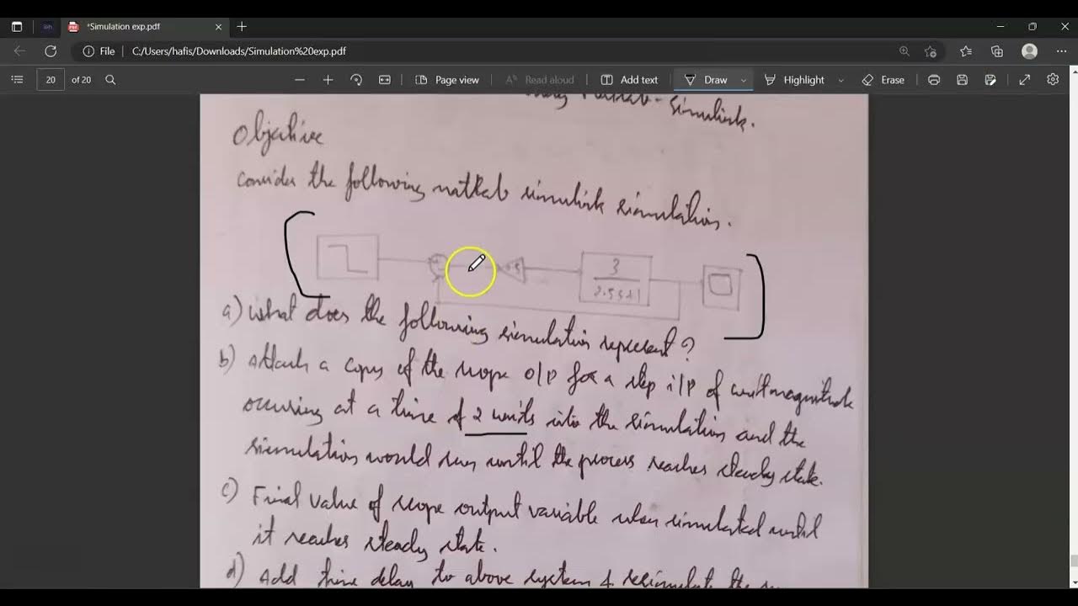Open the user profile menu

pos(1029,51)
